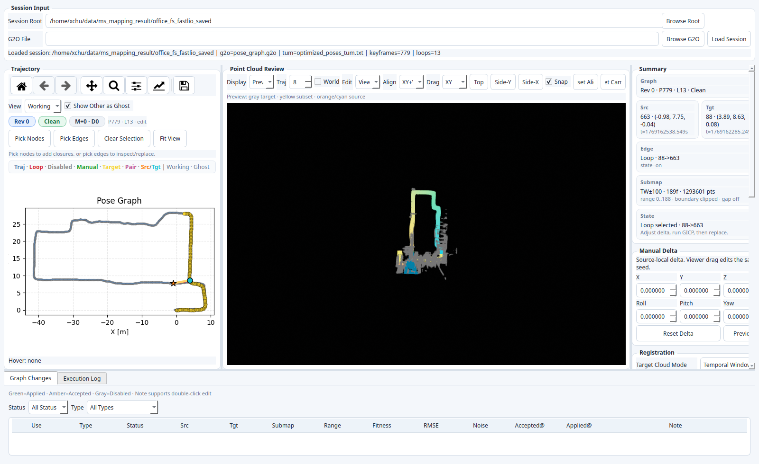Viewport: 759px width, 464px height.
Task: Click the RMSE column header
Action: [x=431, y=425]
